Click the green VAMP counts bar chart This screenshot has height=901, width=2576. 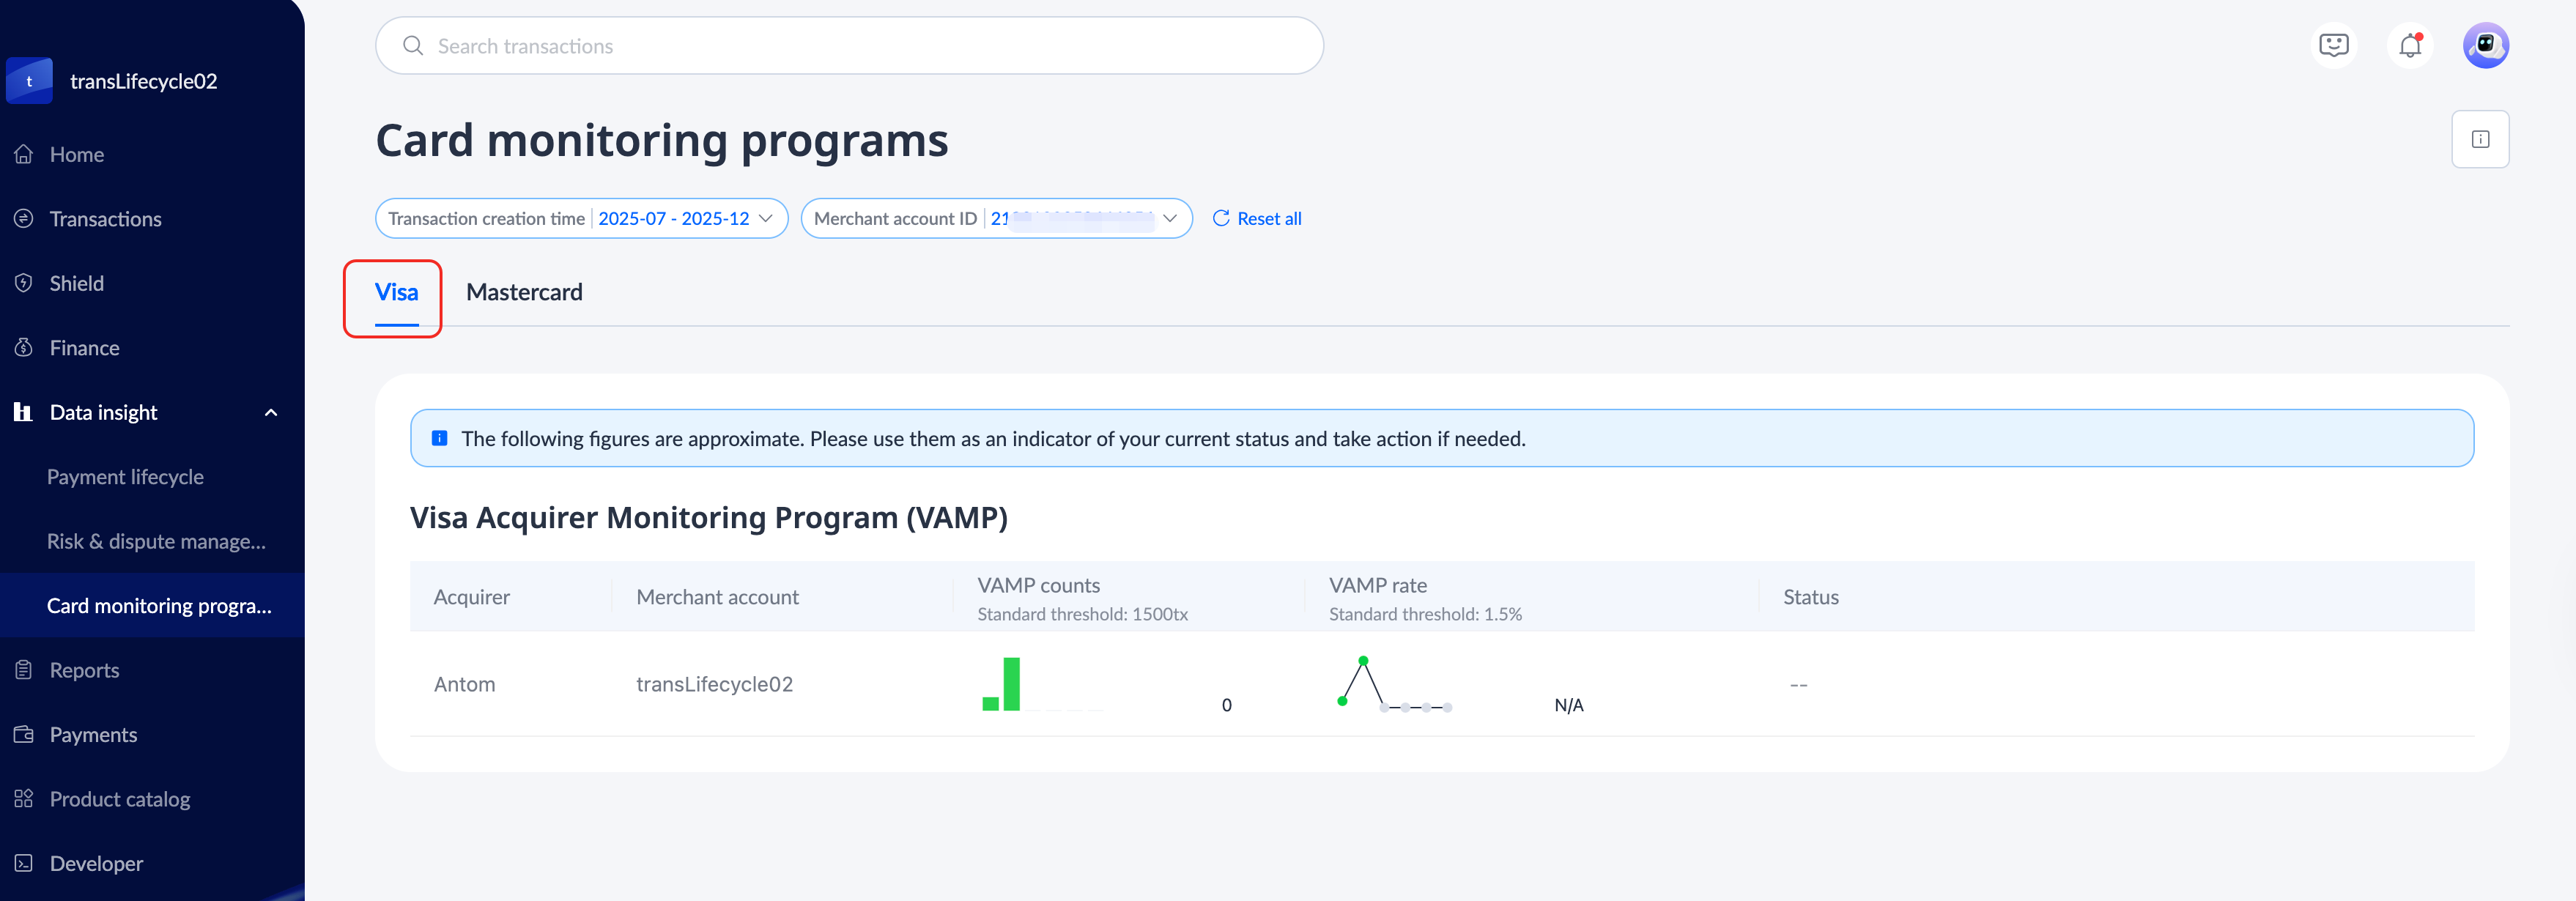click(1011, 685)
